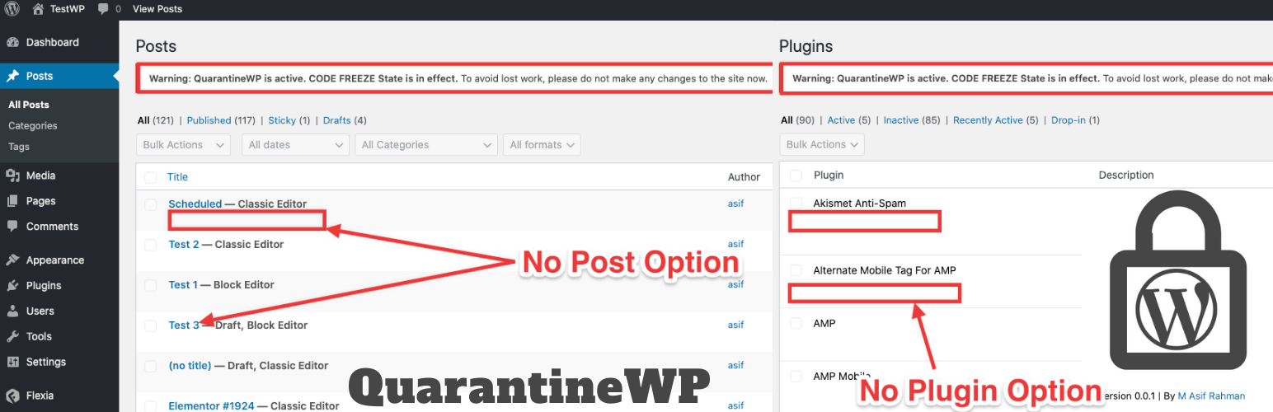Check the Test 3 post checkbox

pyautogui.click(x=150, y=325)
